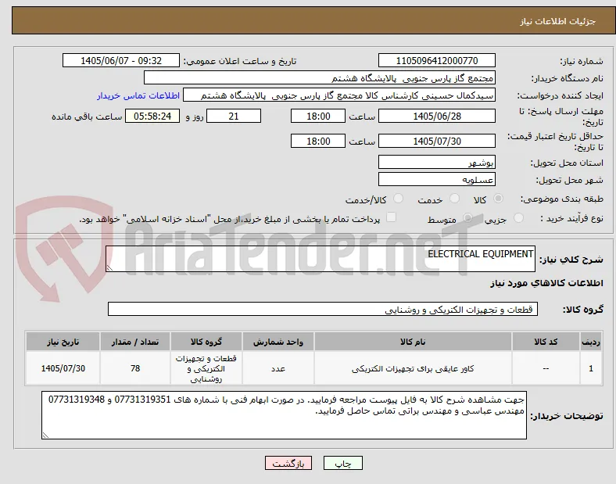Open the اطلاعات تماس خریدار link
The image size is (616, 484).
tap(138, 96)
